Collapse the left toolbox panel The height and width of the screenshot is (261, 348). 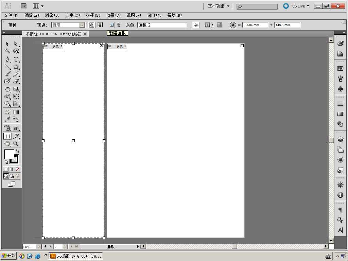[4, 32]
